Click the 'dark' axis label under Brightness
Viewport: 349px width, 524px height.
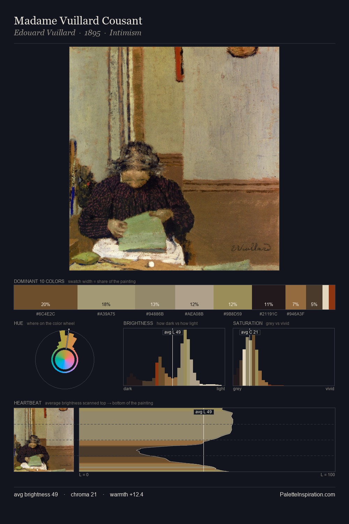pos(128,389)
